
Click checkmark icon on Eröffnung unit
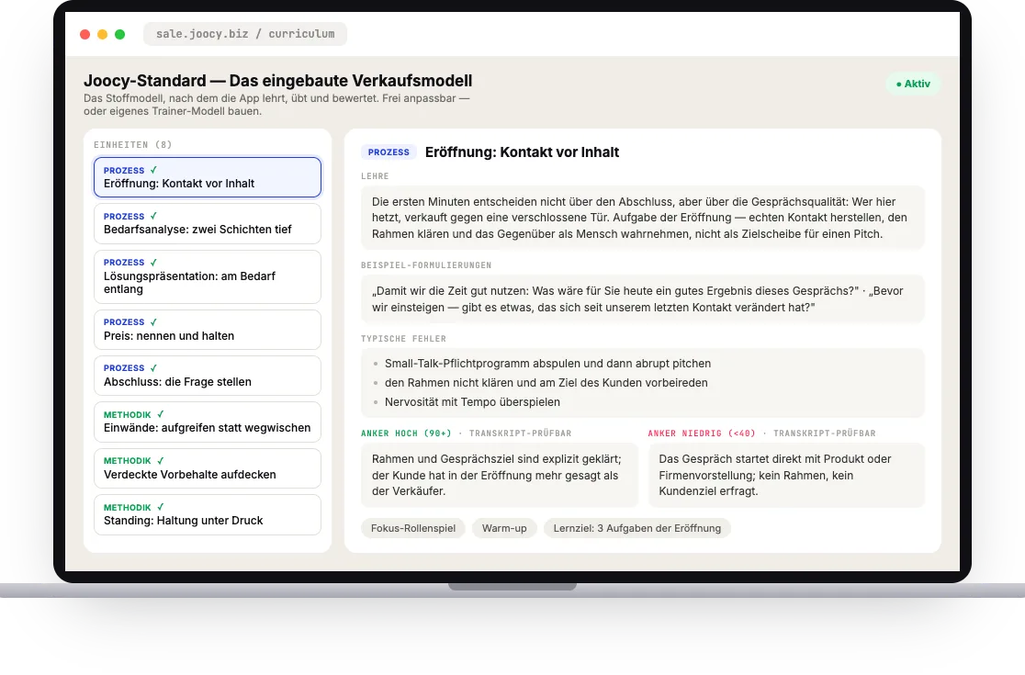[153, 170]
